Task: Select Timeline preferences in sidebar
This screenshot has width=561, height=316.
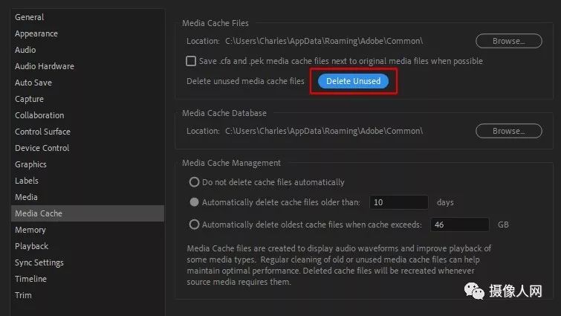Action: click(x=30, y=279)
